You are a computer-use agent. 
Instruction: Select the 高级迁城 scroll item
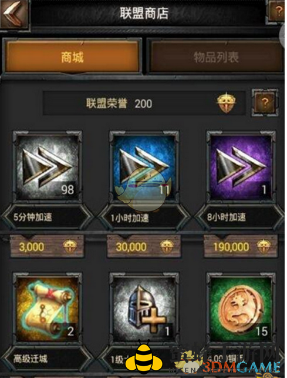(48, 309)
